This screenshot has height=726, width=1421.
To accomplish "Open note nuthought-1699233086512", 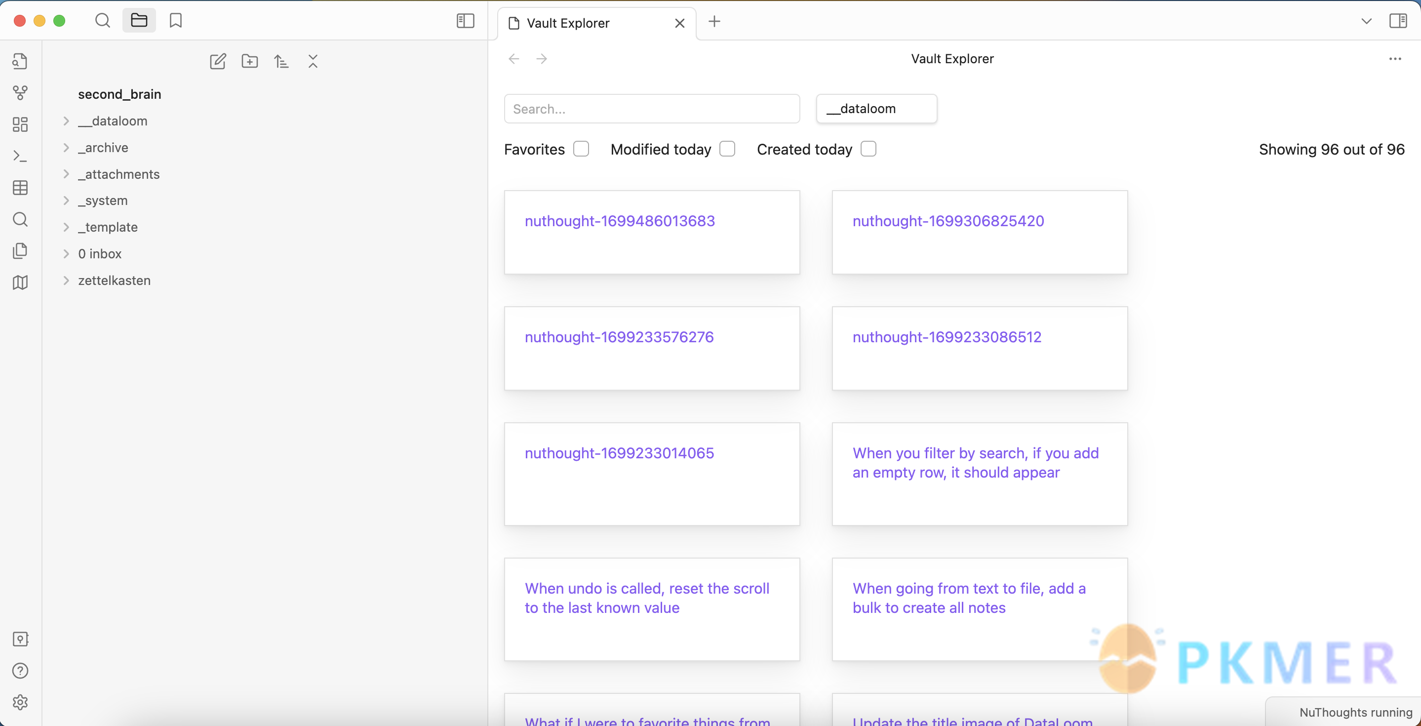I will click(947, 337).
